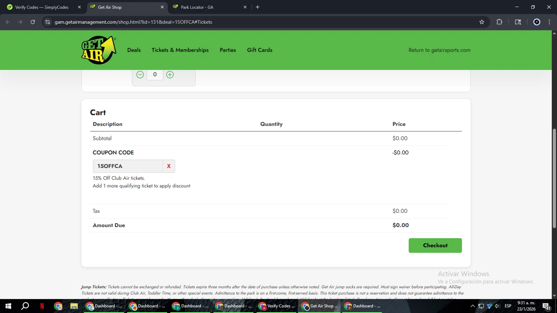Viewport: 557px width, 313px height.
Task: Switch to Get Air Shop taskbar window
Action: click(319, 306)
